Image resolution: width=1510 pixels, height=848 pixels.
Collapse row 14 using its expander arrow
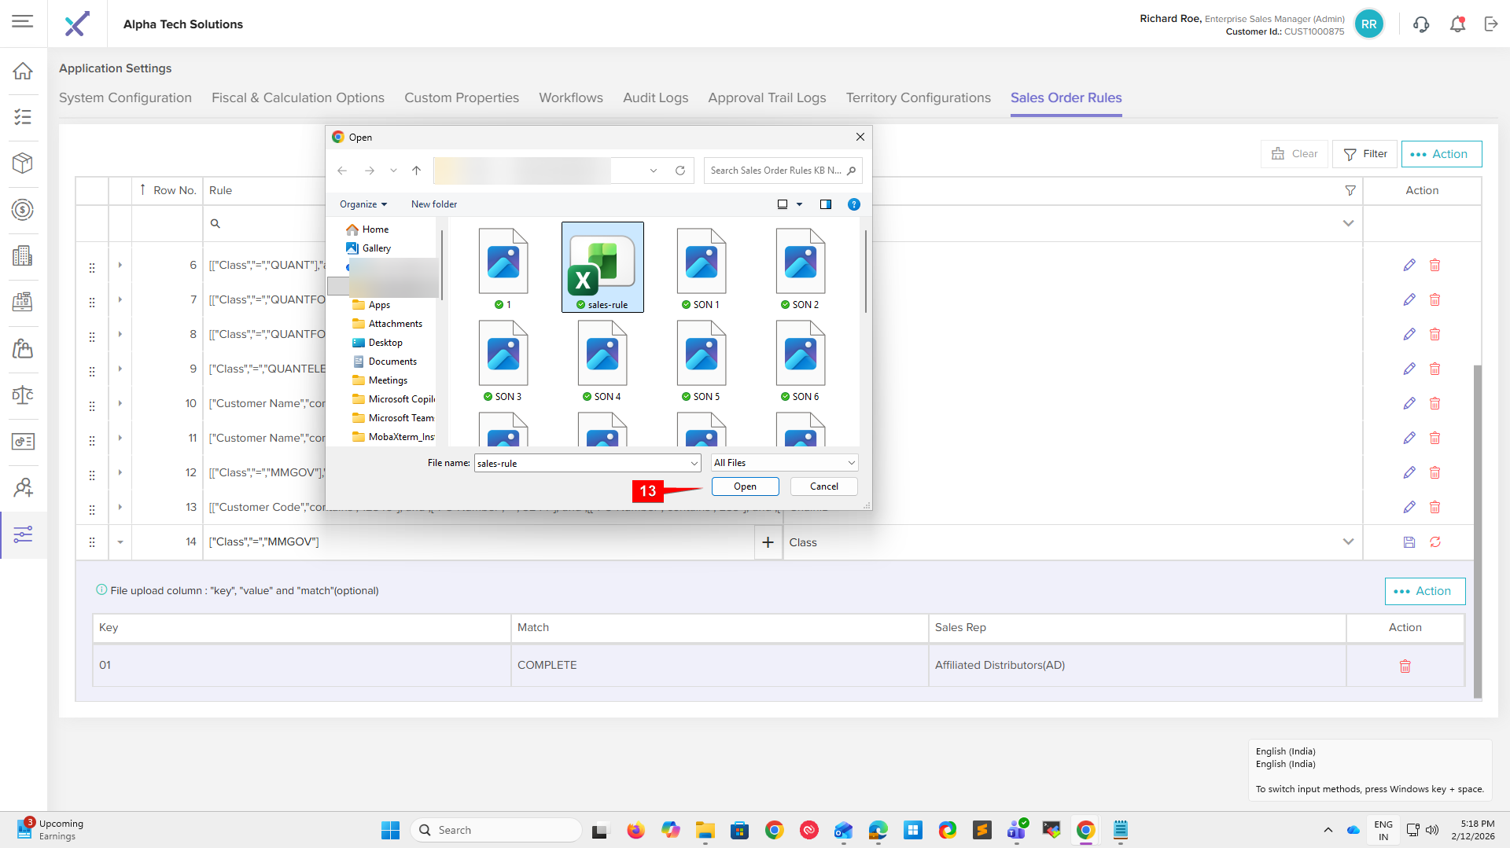(x=120, y=542)
